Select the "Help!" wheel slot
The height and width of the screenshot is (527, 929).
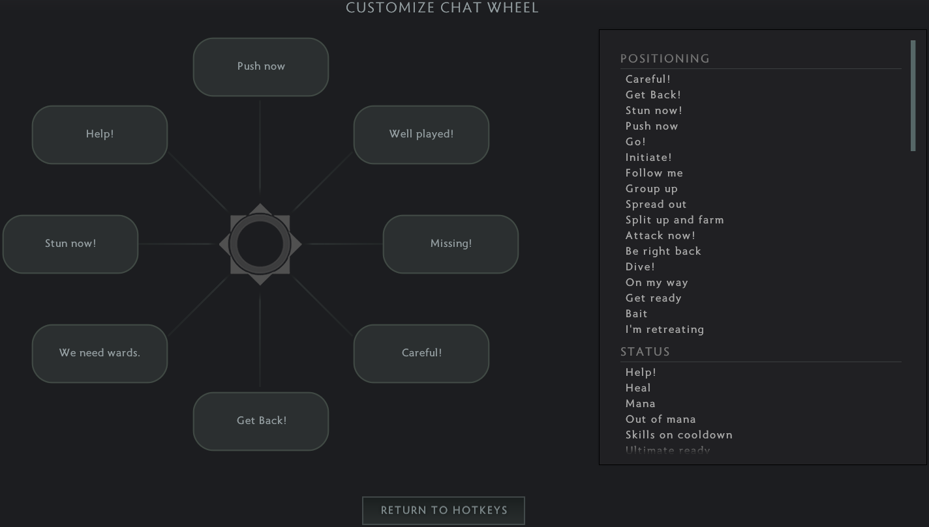click(x=100, y=134)
